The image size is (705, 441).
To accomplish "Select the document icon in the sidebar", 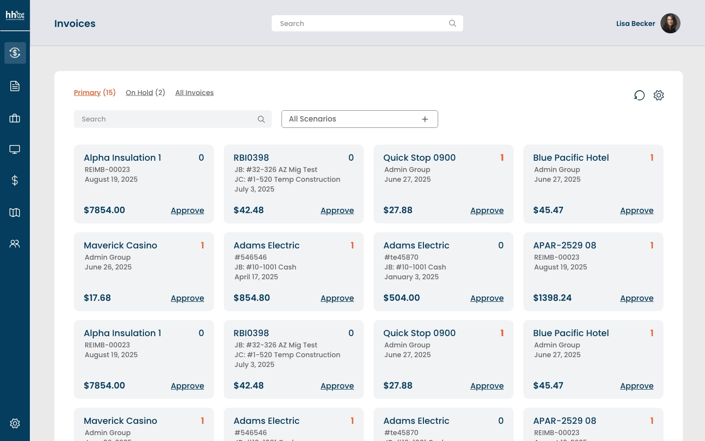I will point(15,86).
